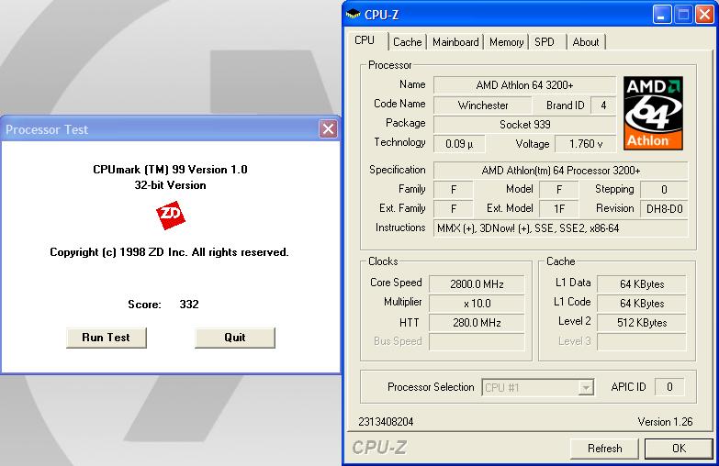Click the Quit button
Viewport: 719px width, 466px height.
(x=235, y=338)
